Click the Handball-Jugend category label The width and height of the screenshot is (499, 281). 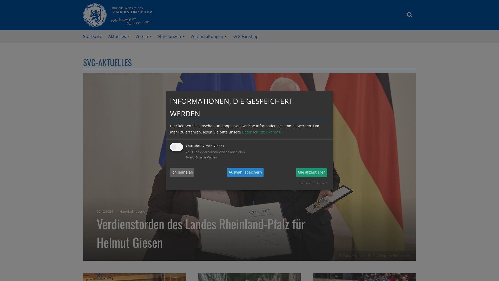pyautogui.click(x=132, y=211)
